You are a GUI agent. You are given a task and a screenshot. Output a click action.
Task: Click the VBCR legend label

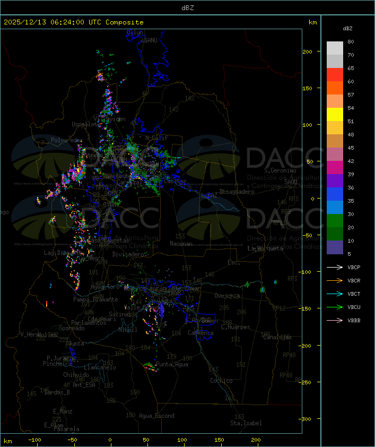point(354,280)
